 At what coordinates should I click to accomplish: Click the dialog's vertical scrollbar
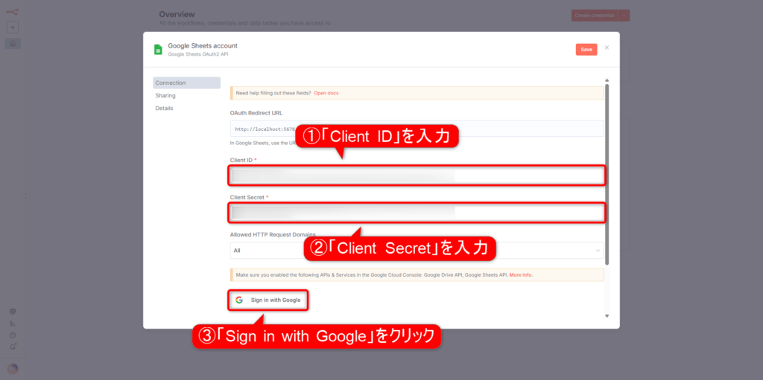click(607, 171)
